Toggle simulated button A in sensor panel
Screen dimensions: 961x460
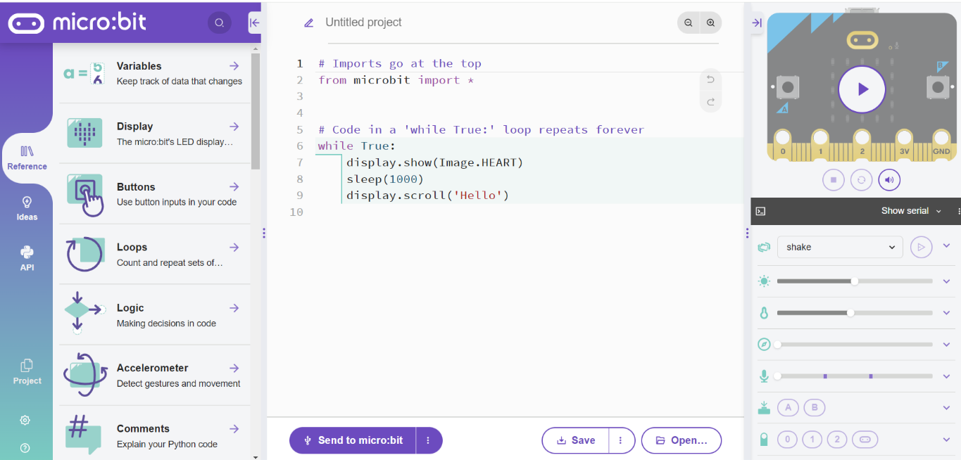788,407
